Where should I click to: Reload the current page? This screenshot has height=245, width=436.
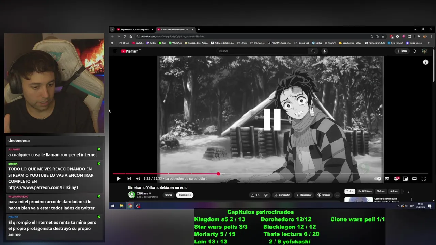tap(125, 36)
